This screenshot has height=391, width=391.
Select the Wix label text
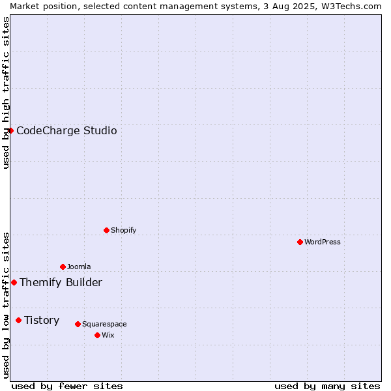pos(108,335)
